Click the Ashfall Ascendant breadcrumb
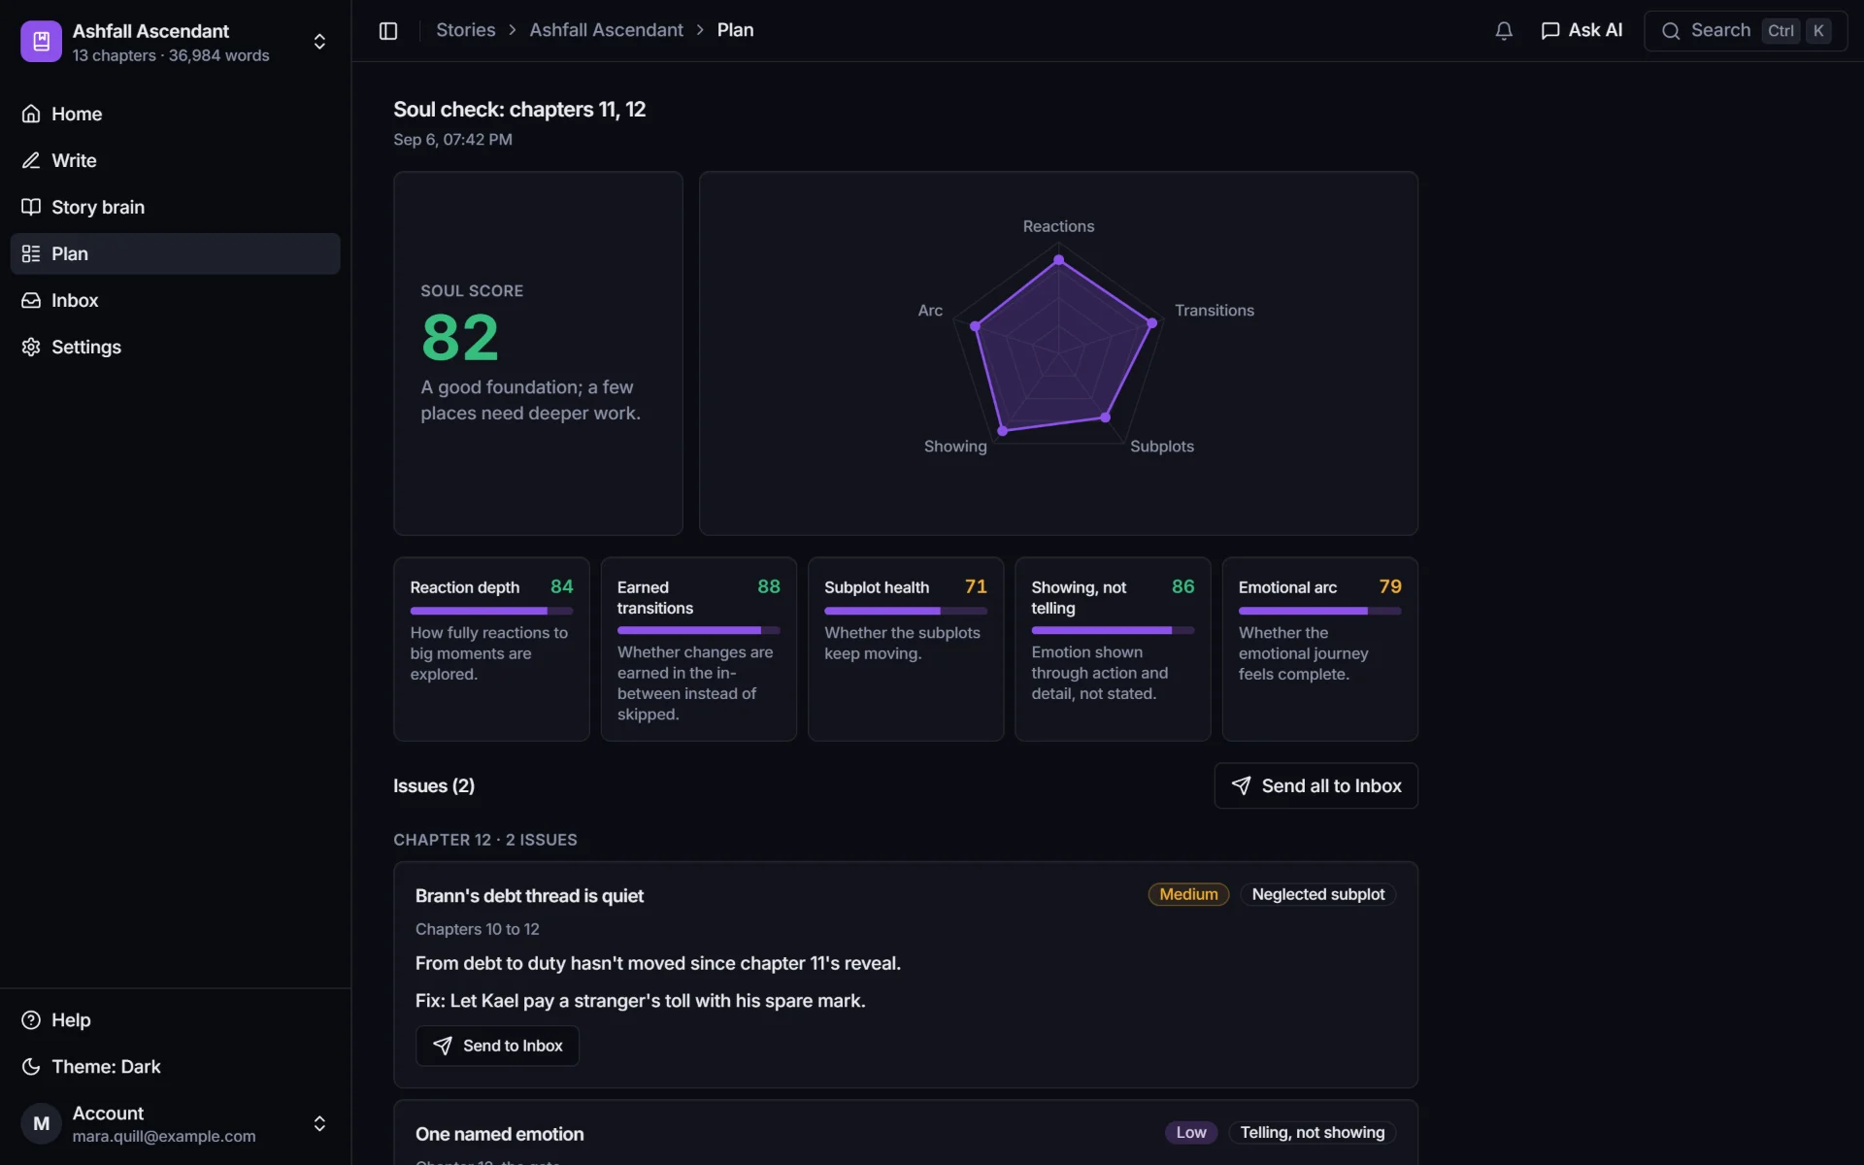 (606, 30)
